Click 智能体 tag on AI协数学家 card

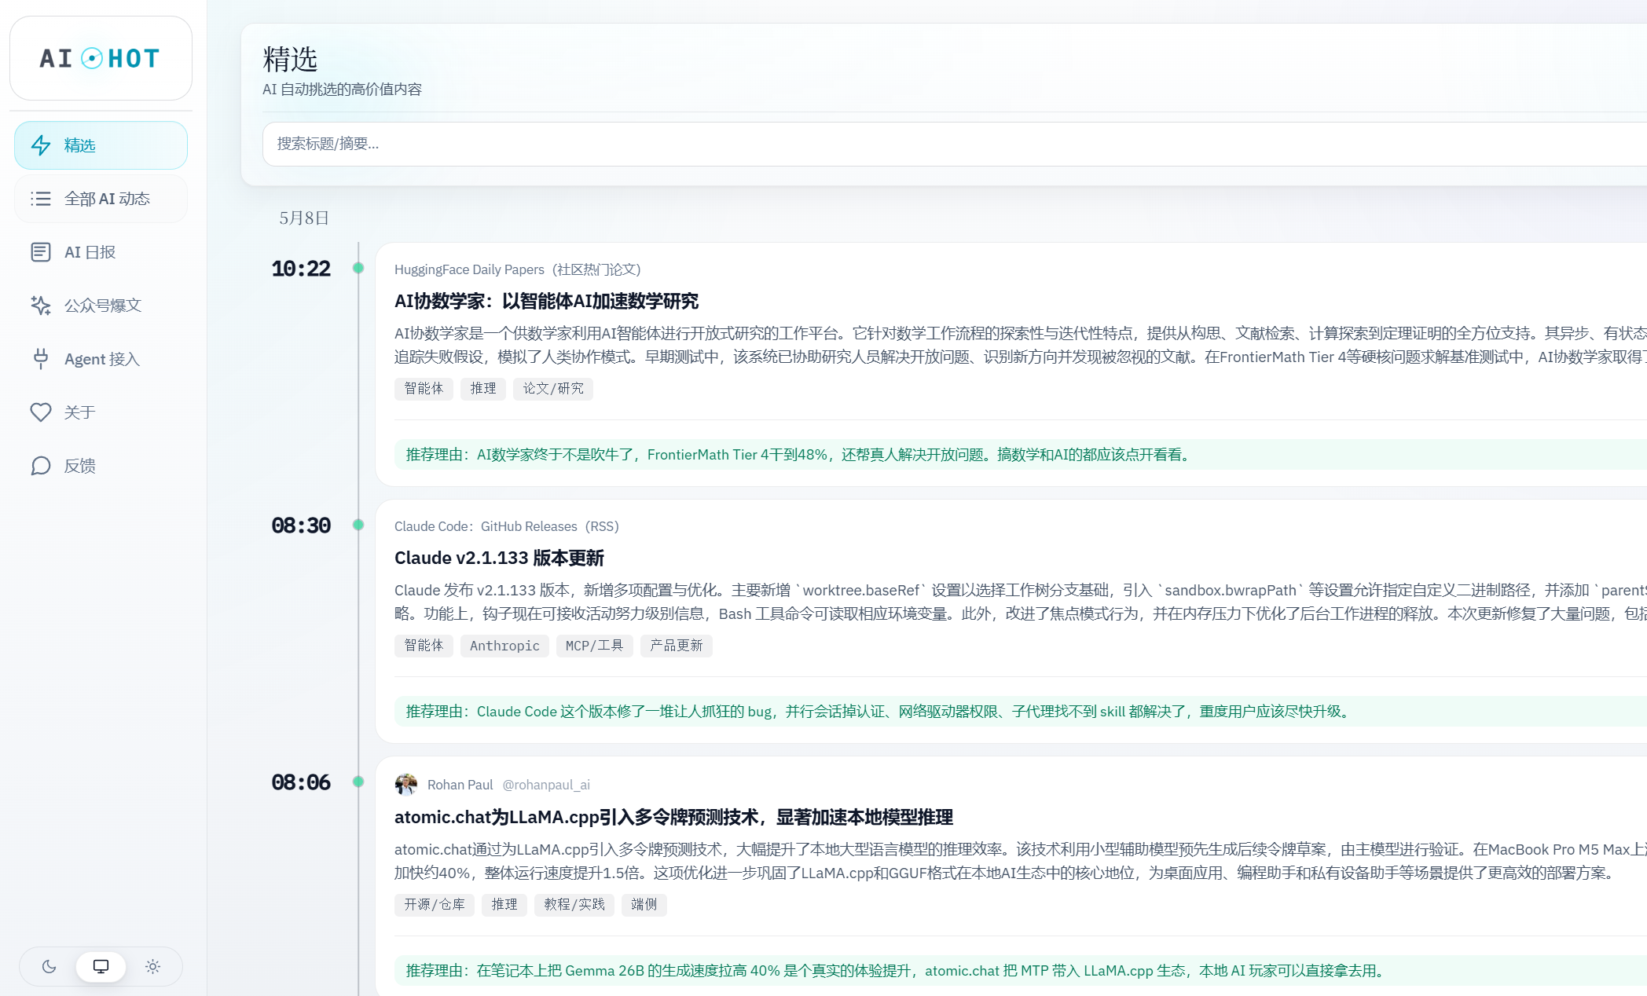click(x=424, y=389)
